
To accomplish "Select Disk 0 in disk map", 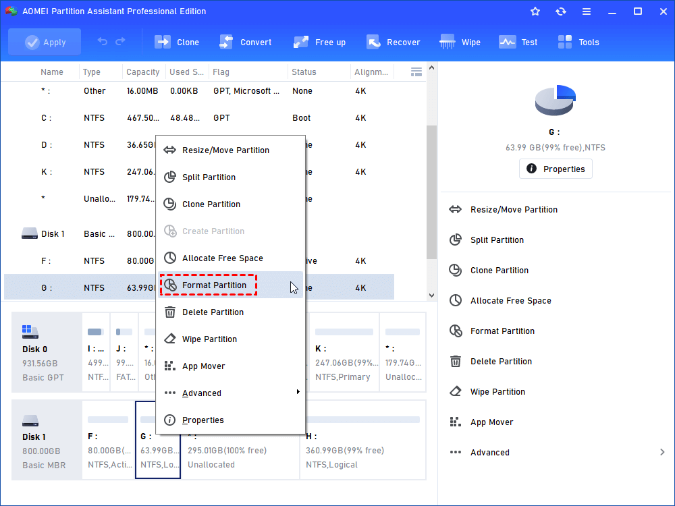I will 47,352.
